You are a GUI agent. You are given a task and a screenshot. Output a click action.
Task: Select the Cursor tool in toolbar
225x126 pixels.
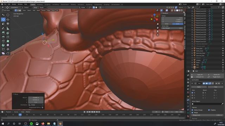coord(8,15)
